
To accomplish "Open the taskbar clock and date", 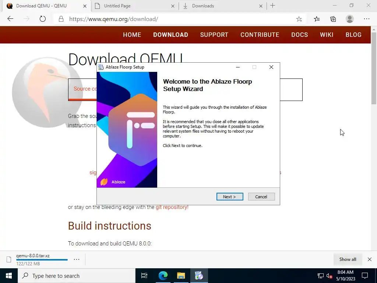I will click(345, 276).
